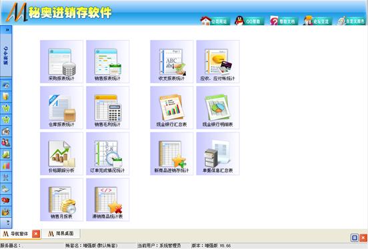Click sidebar grey tools icon
The height and width of the screenshot is (249, 368).
click(6, 177)
